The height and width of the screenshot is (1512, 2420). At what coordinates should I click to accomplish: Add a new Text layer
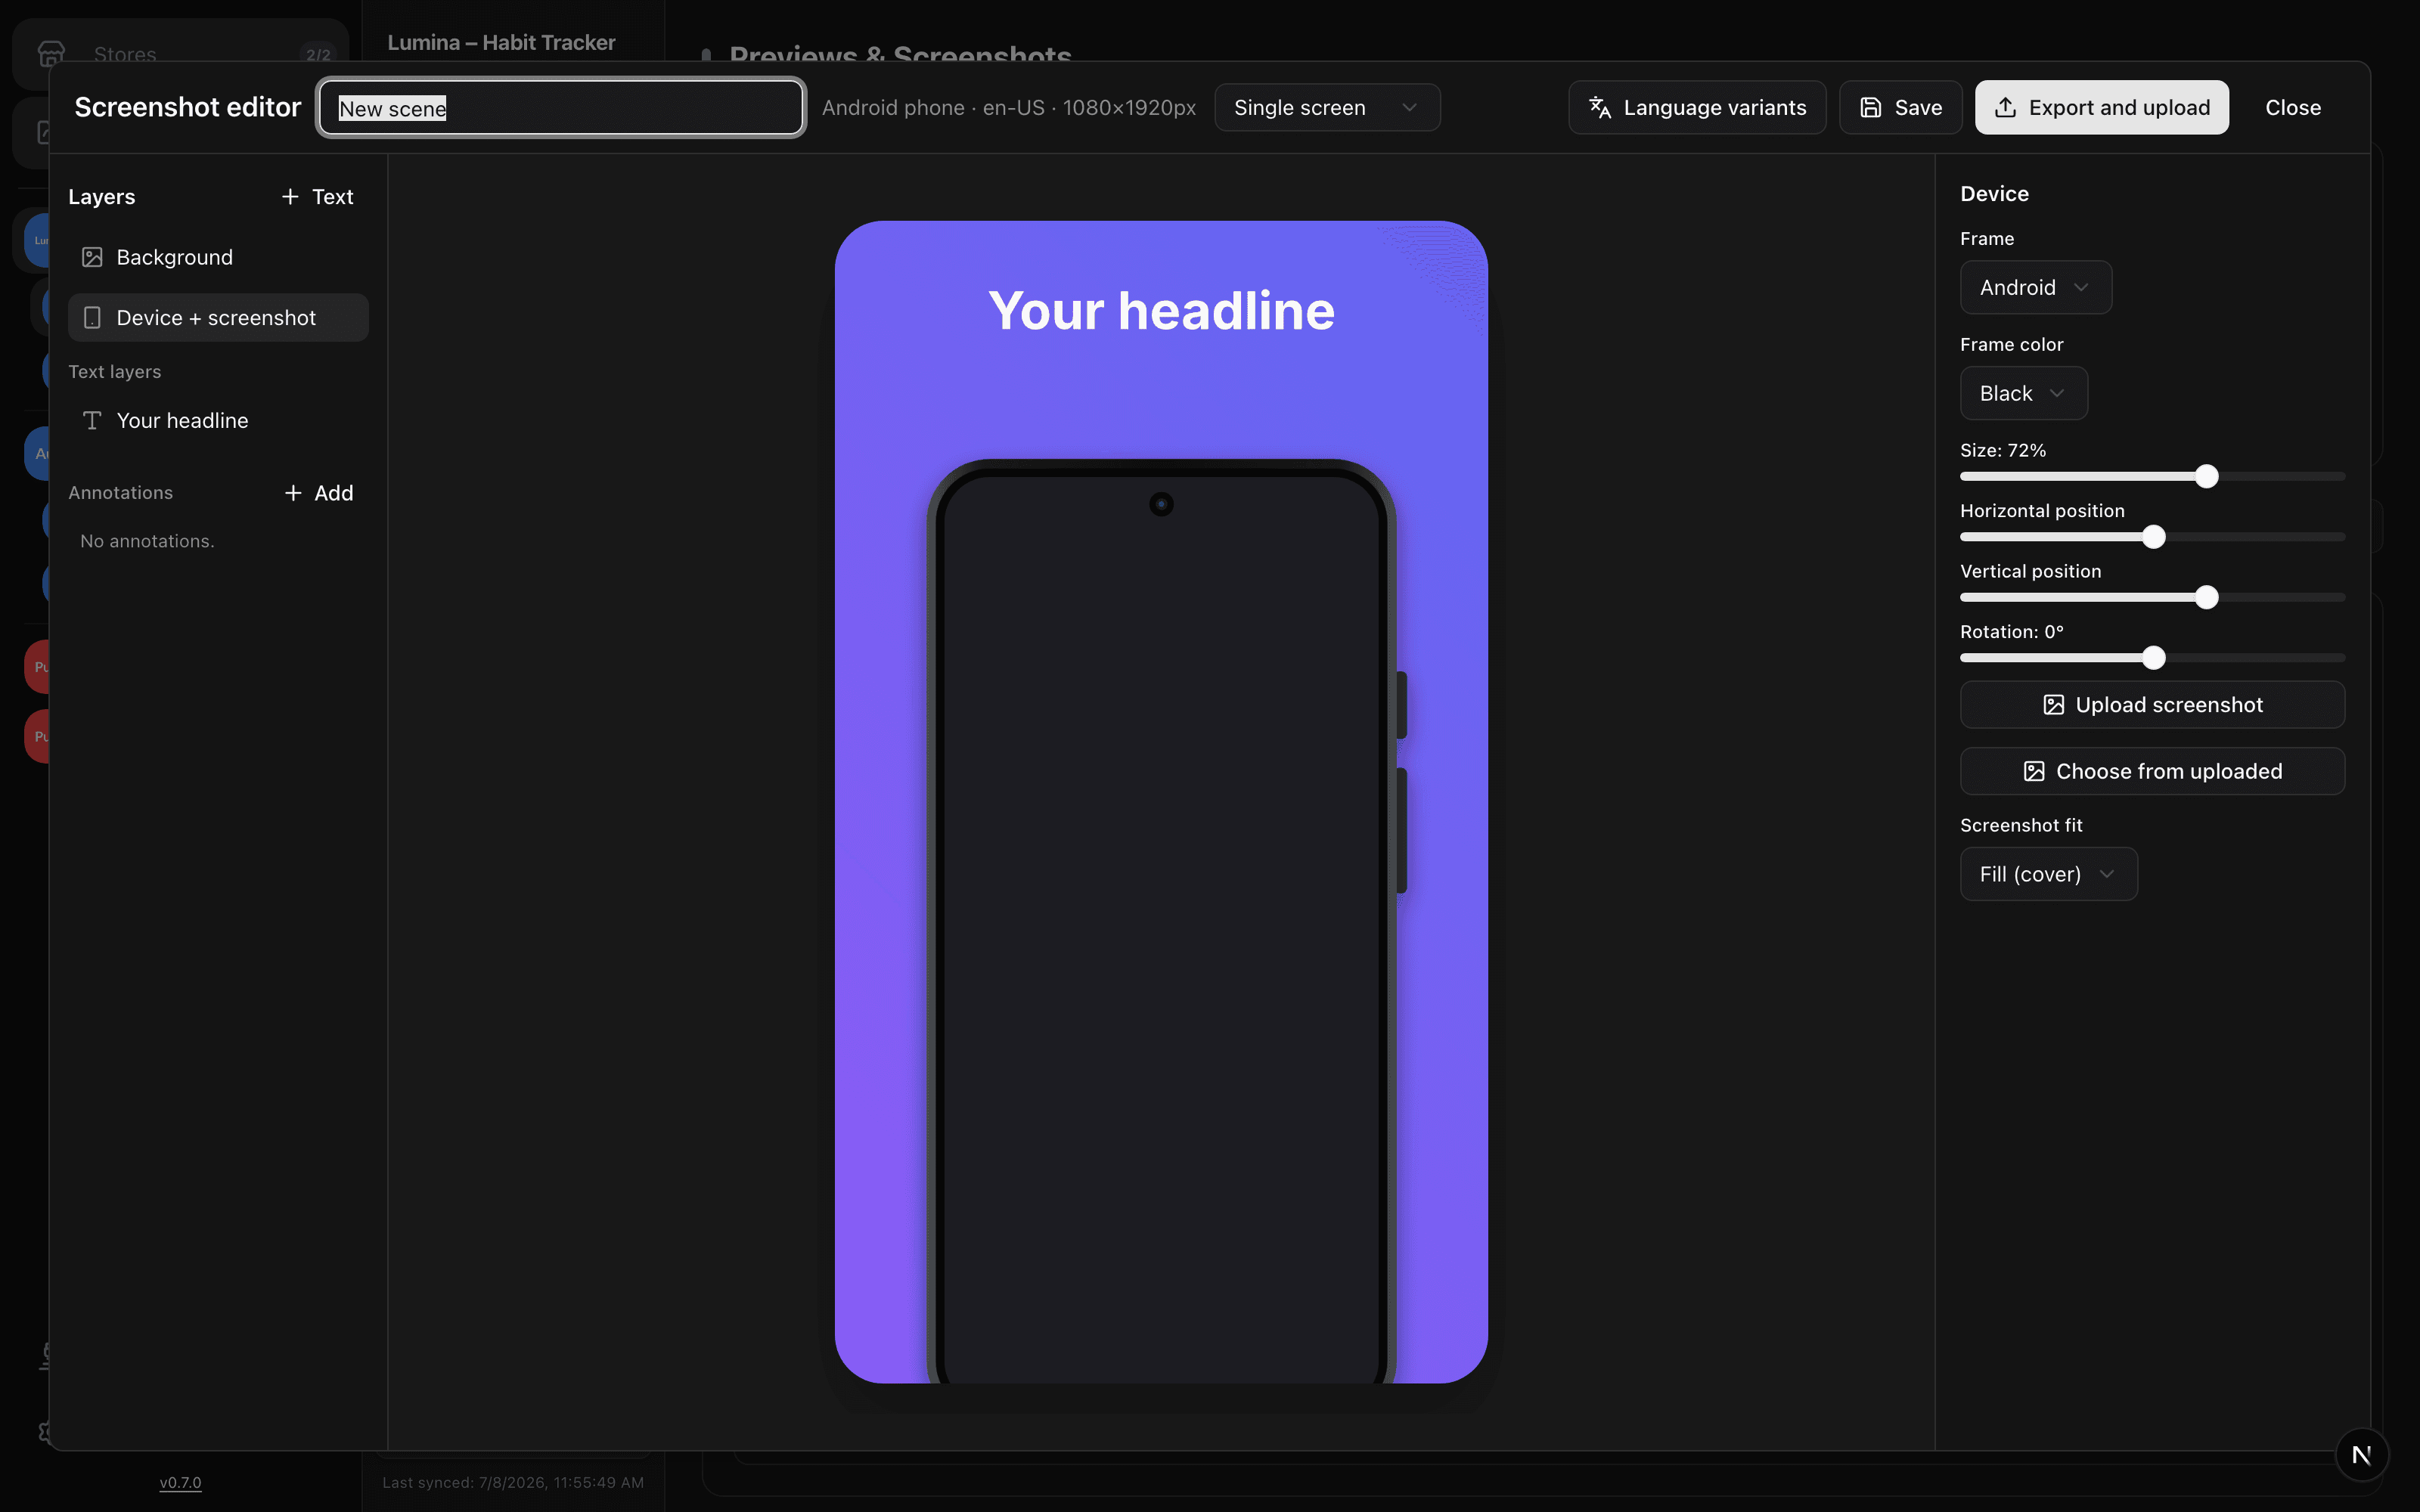click(317, 197)
